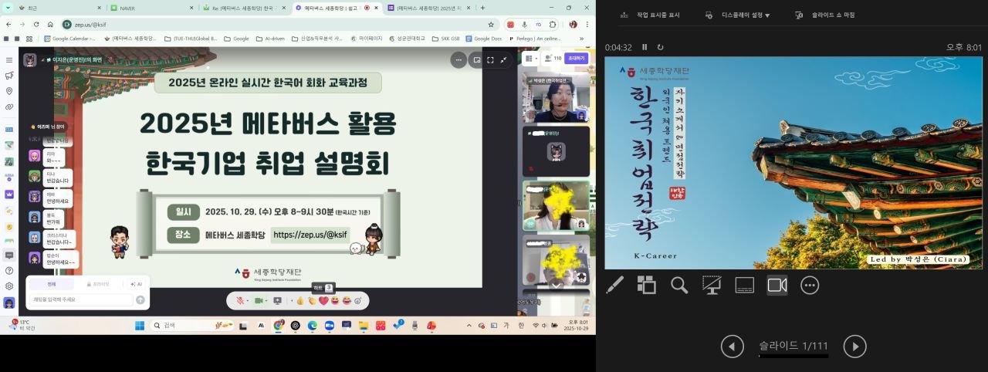
Task: Open the Windows Start menu
Action: pos(140,326)
